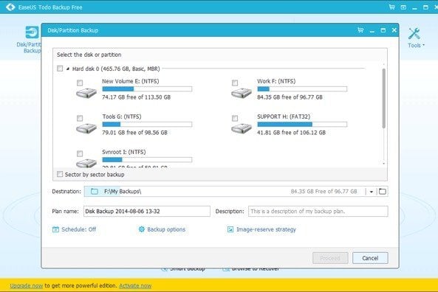Screen dimensions: 438x292
Task: Maximize the Disk/Partition Backup dialog
Action: (383, 30)
